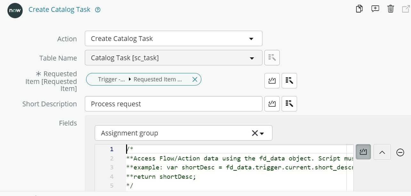Copy the Create Catalog Task action
Screen dimensions: 411x196
pyautogui.click(x=359, y=9)
